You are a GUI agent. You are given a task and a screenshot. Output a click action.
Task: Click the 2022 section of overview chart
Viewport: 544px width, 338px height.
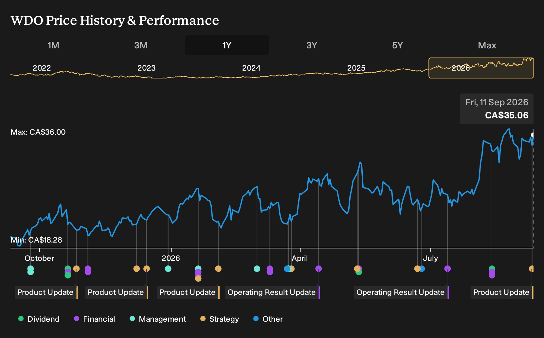42,68
